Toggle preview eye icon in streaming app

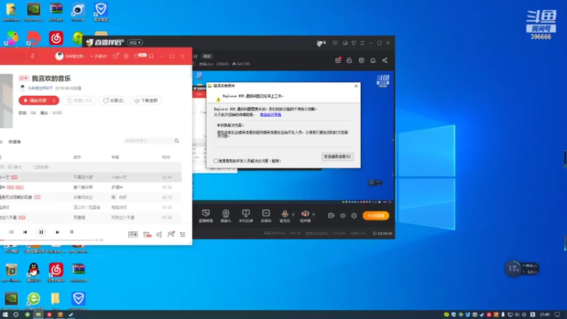[343, 216]
